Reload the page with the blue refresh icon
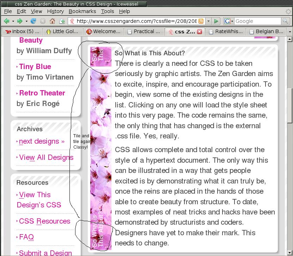This screenshot has height=256, width=293. tap(33, 21)
